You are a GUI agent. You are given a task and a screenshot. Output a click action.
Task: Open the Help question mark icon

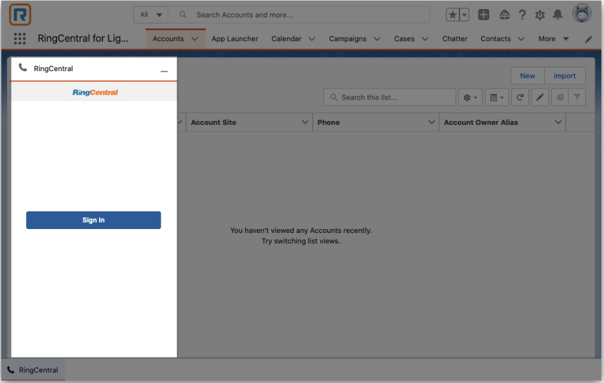click(x=522, y=15)
